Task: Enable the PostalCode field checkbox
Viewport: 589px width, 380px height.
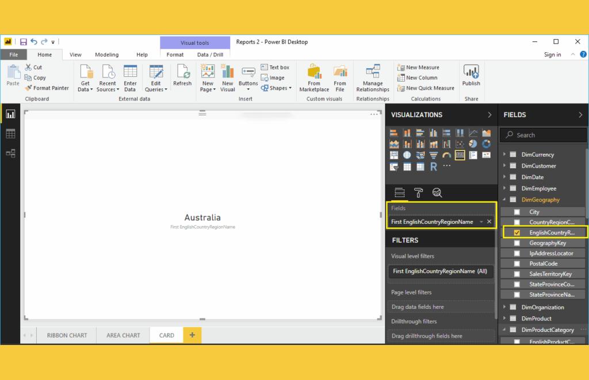Action: 517,263
